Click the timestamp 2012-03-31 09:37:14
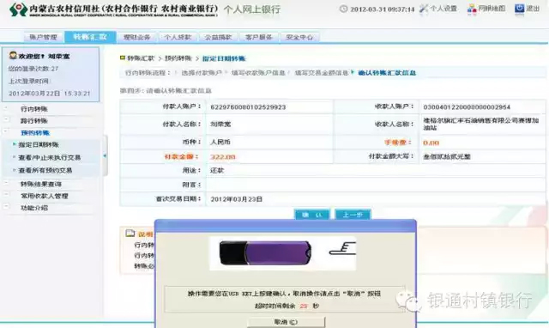 click(x=383, y=9)
